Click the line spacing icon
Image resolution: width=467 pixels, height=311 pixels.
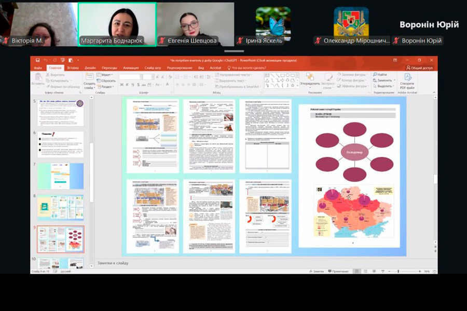209,77
